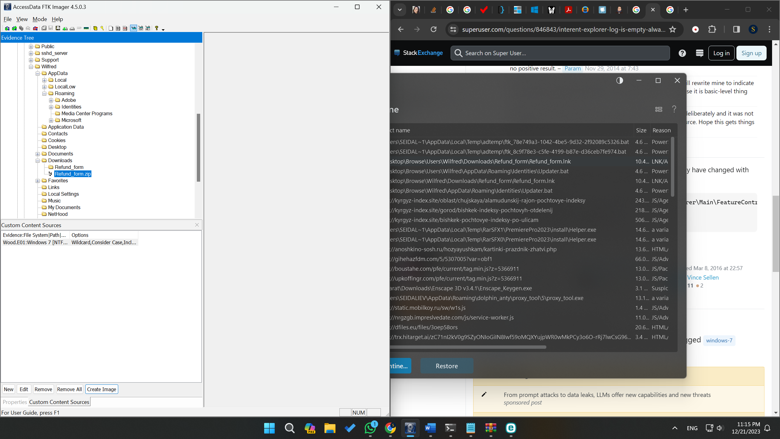Image resolution: width=780 pixels, height=439 pixels.
Task: Open Chrome side panel icon
Action: point(736,29)
